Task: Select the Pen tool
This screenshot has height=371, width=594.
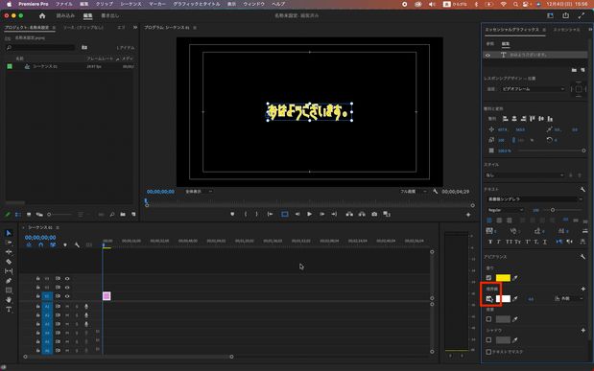Action: (9, 281)
